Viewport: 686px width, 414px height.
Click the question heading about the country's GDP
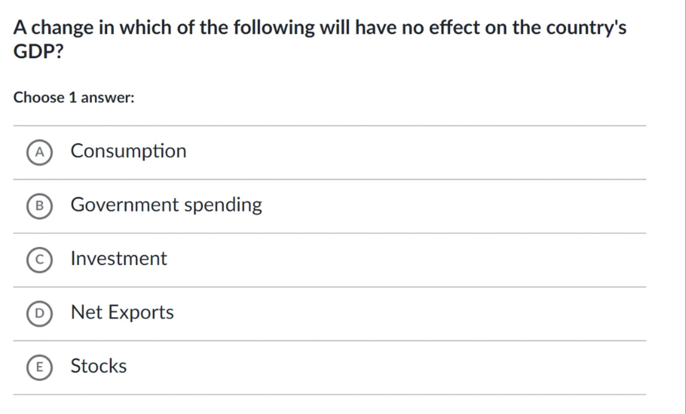[x=320, y=27]
